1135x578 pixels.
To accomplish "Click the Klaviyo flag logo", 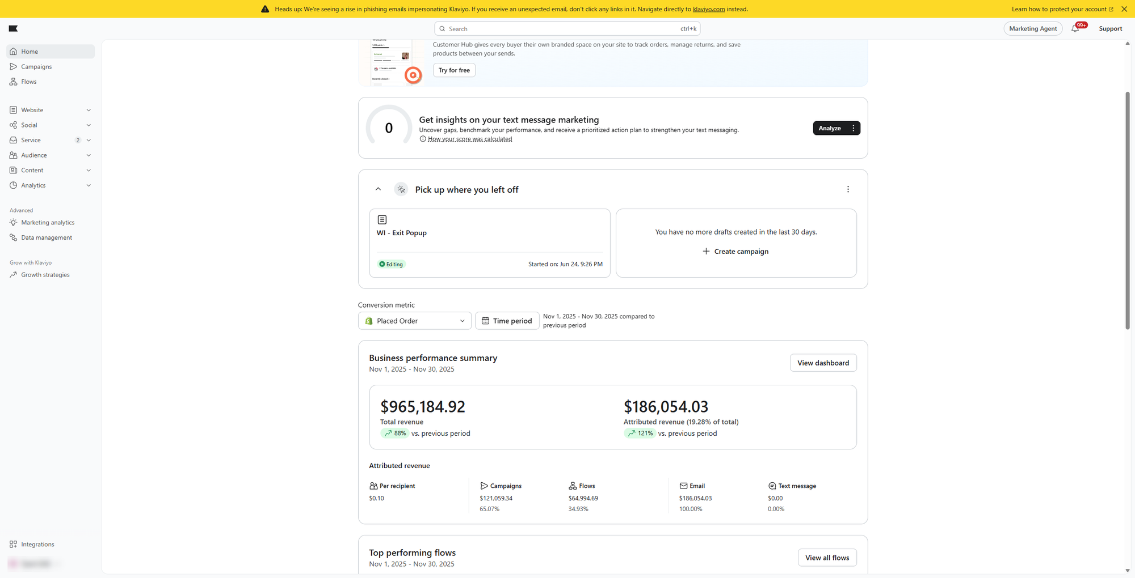I will (x=14, y=28).
